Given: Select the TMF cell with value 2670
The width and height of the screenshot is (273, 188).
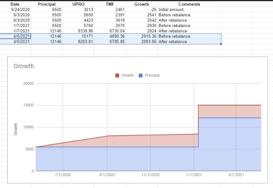Looking at the screenshot, I should [110, 26].
